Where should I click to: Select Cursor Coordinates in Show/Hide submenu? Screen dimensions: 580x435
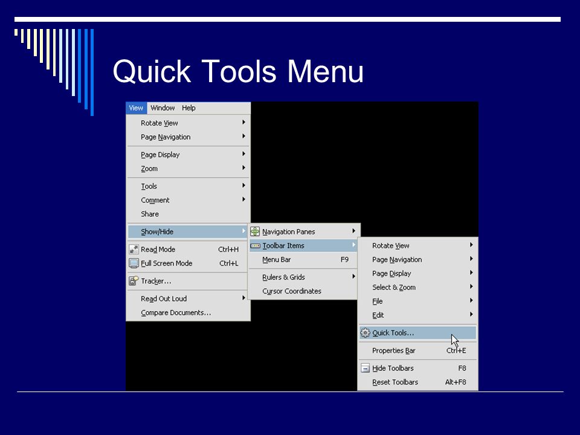303,291
